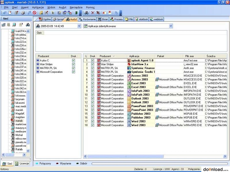Select the mariab computer in tree

[19, 121]
